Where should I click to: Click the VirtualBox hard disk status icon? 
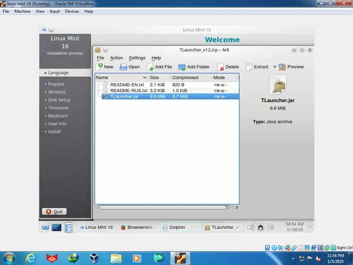pos(267,248)
